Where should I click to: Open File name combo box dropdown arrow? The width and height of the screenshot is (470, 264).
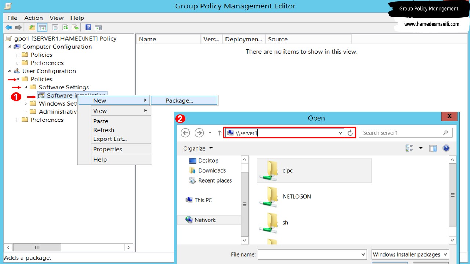click(x=363, y=254)
